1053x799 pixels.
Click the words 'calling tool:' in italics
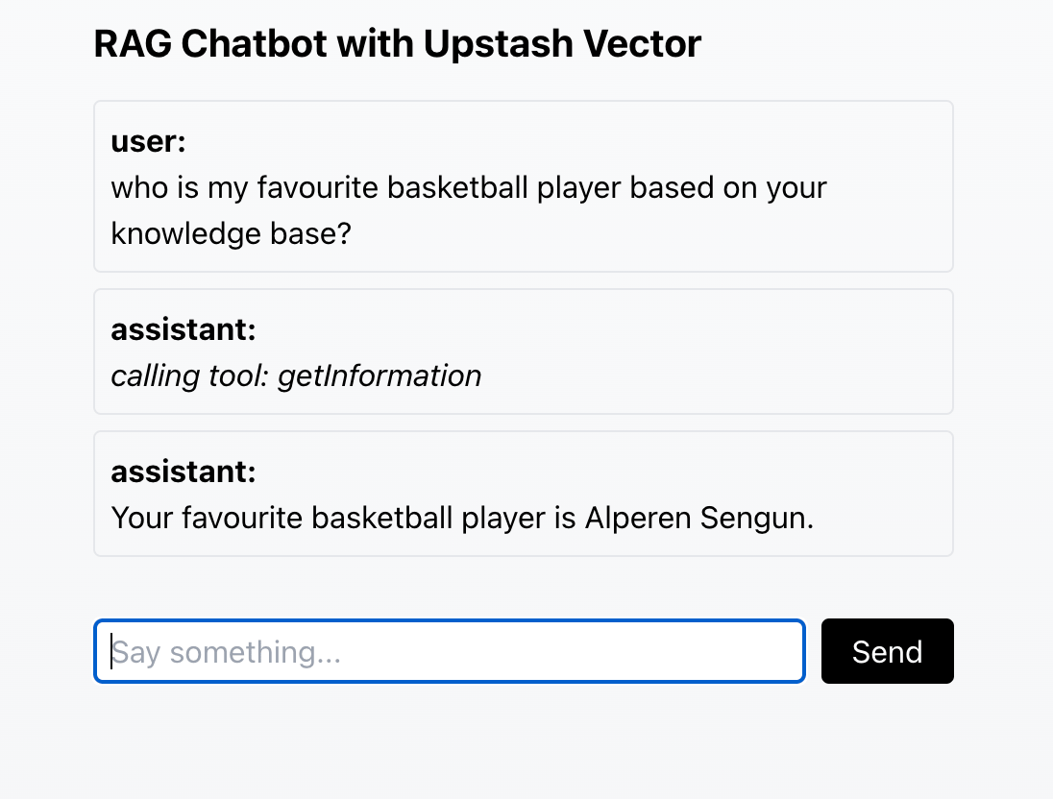(x=190, y=376)
